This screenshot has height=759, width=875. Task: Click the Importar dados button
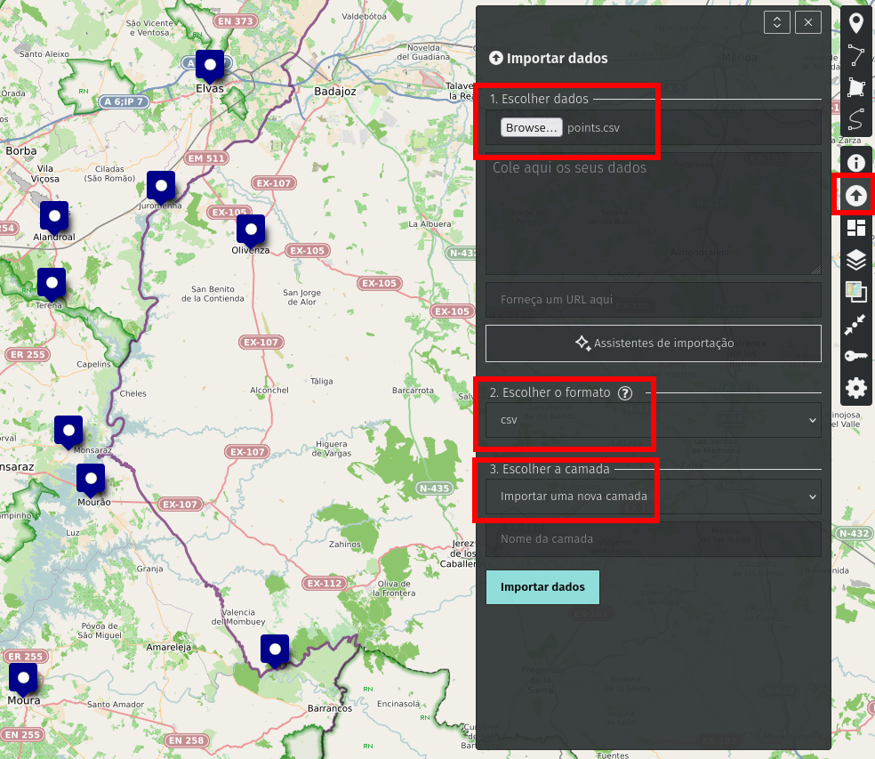point(542,587)
